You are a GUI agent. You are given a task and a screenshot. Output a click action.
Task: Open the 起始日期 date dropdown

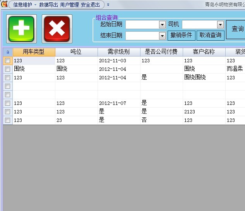click(x=162, y=25)
